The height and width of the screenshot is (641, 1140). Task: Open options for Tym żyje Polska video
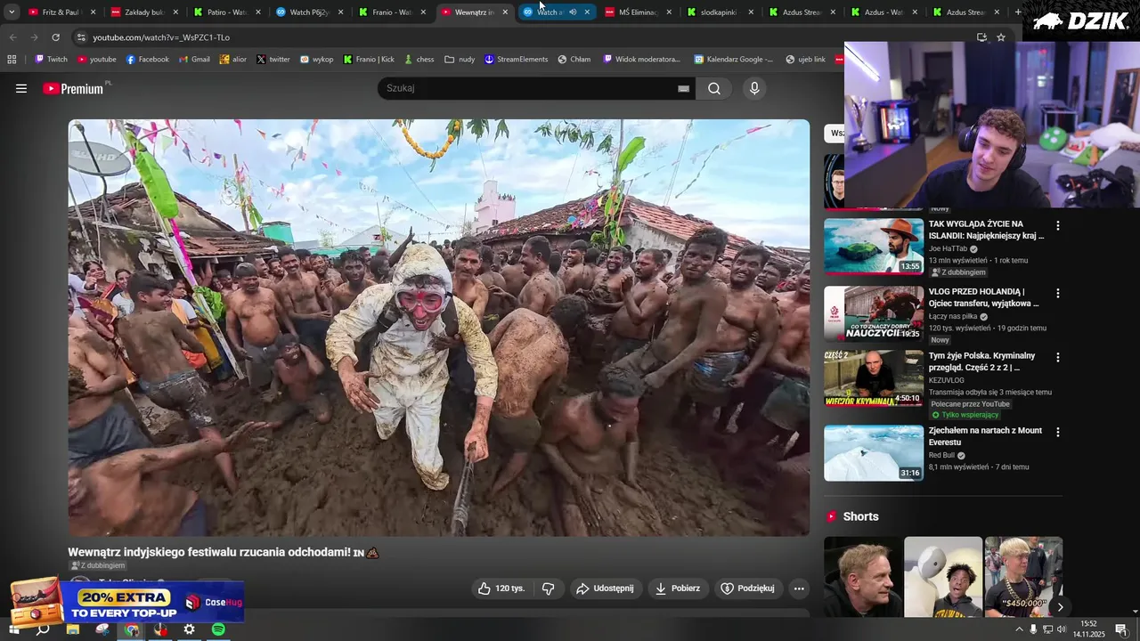click(x=1058, y=357)
